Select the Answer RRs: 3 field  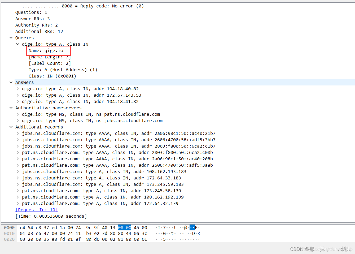(33, 19)
